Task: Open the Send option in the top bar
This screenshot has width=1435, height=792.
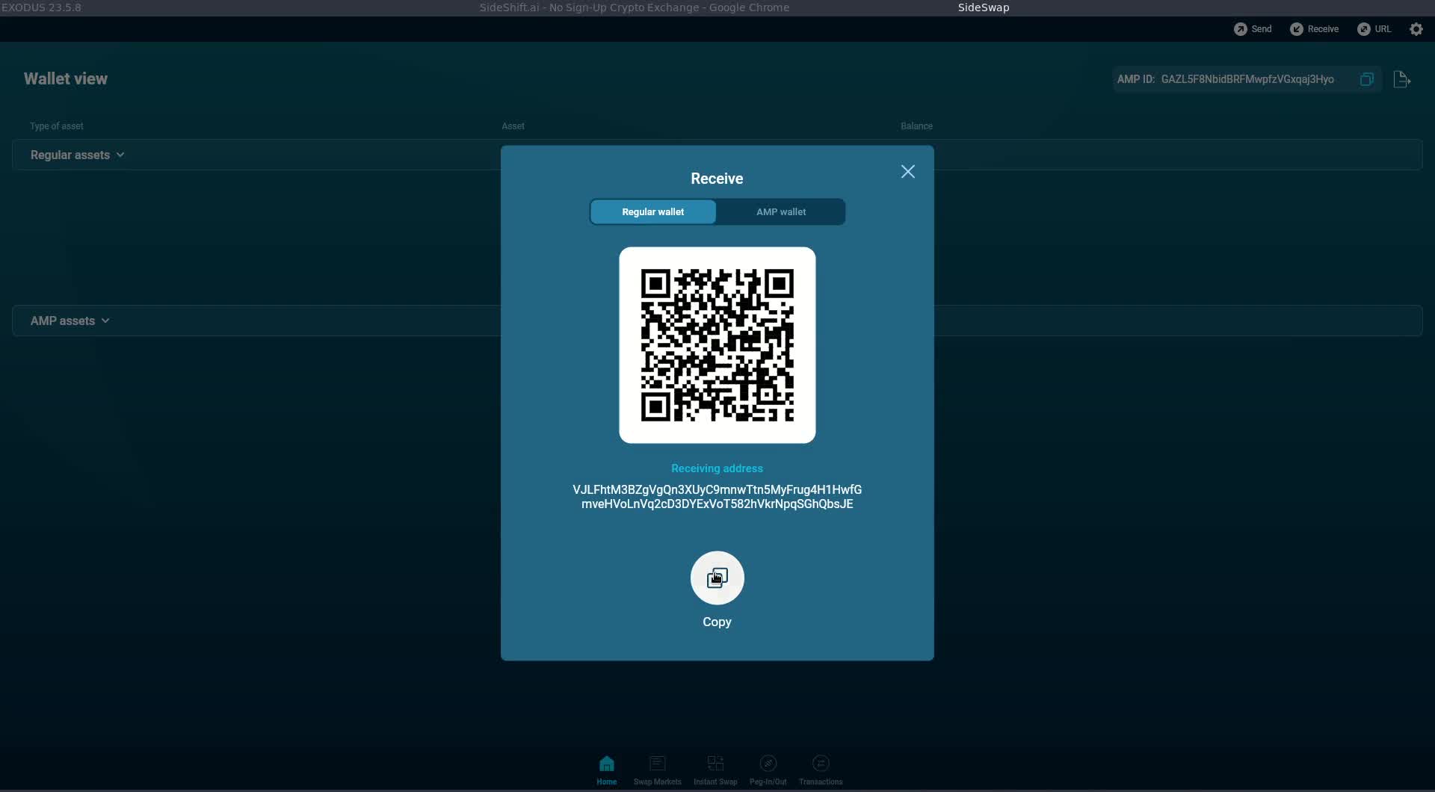Action: coord(1253,29)
